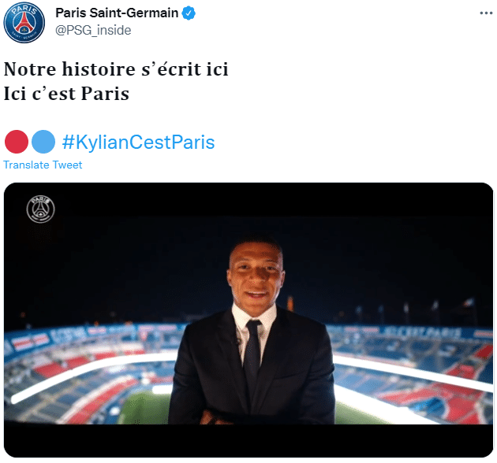The height and width of the screenshot is (463, 497).
Task: Click the stadium banner reading ICI C'EST PARIS
Action: pyautogui.click(x=423, y=332)
